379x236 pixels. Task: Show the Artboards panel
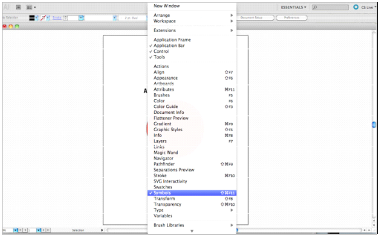pos(192,84)
